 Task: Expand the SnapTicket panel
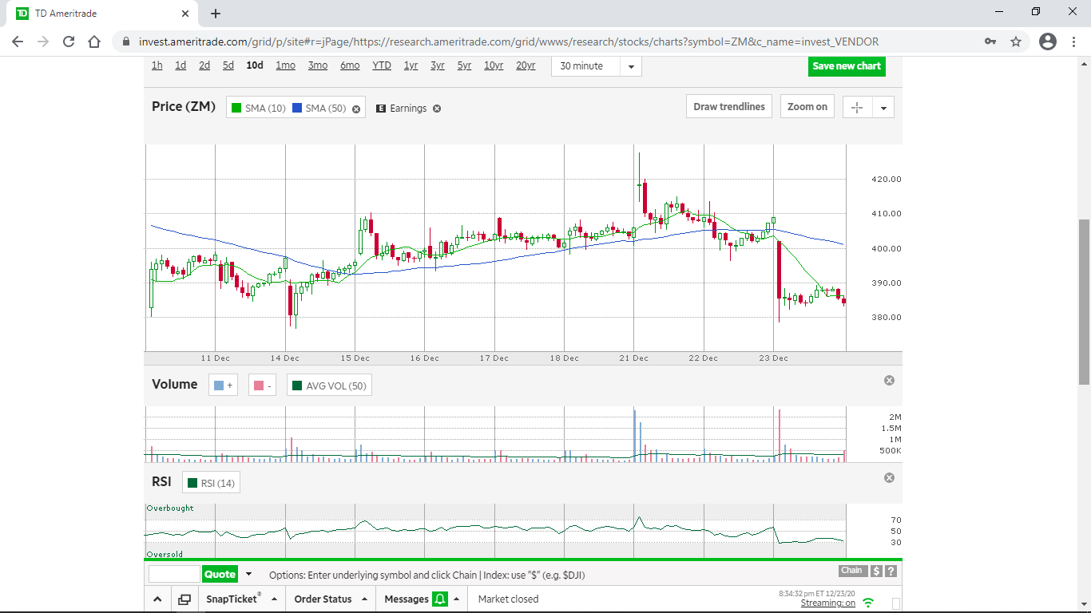274,599
